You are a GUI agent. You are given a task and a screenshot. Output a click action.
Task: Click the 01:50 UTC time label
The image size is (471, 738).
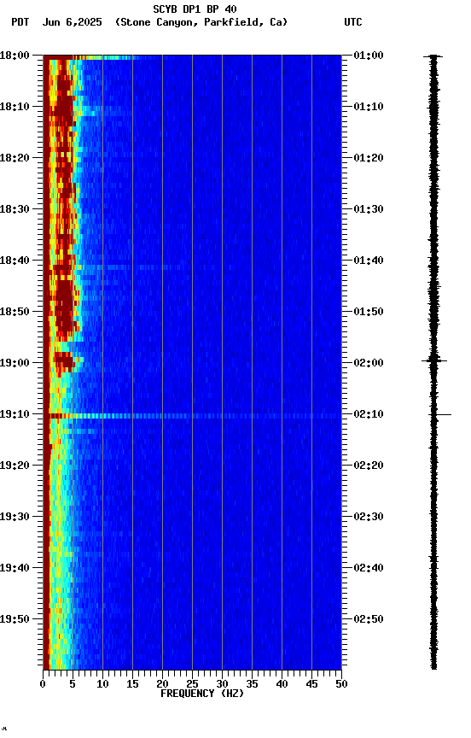[369, 312]
